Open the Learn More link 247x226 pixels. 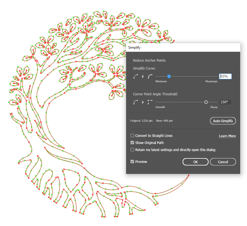227,136
